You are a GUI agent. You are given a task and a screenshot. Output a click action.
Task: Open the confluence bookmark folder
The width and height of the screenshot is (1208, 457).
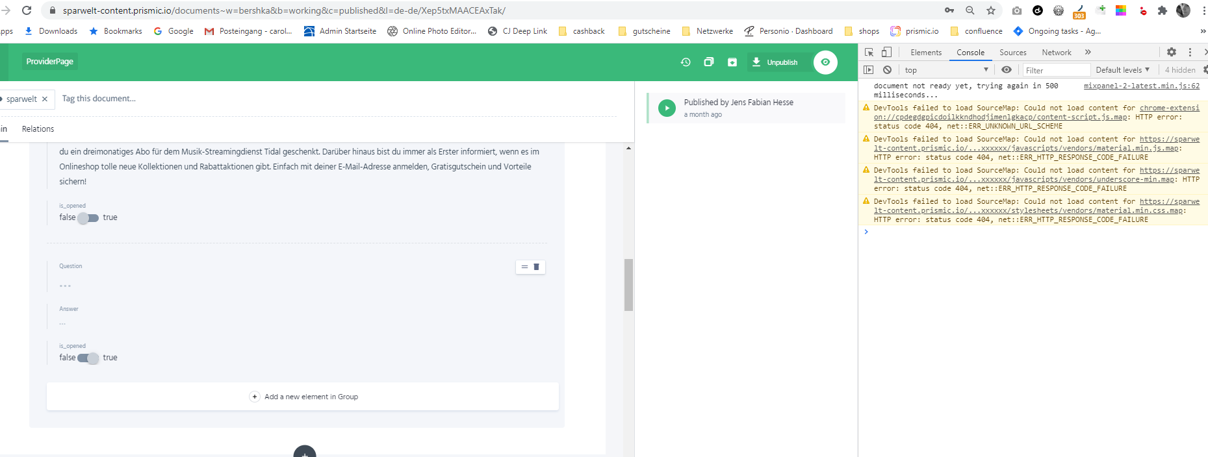click(977, 31)
